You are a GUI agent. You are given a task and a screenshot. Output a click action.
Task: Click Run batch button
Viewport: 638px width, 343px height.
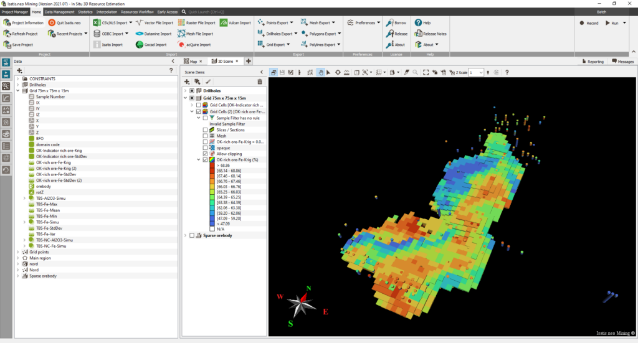[612, 23]
